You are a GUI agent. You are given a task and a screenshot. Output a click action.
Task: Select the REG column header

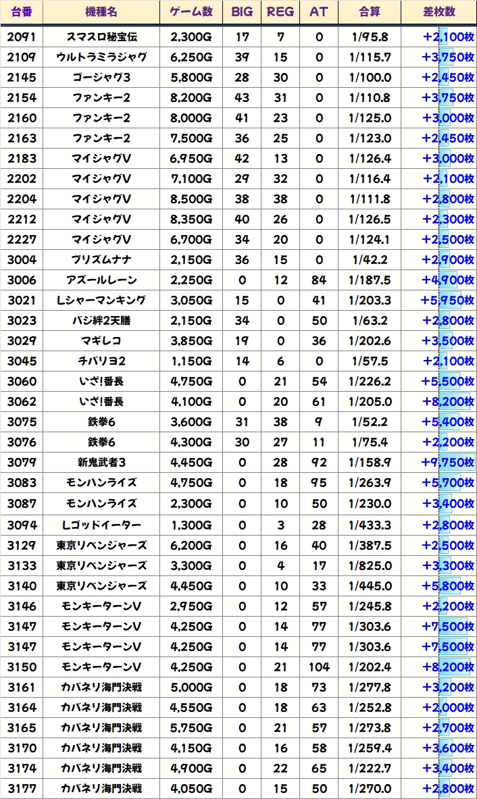[280, 12]
